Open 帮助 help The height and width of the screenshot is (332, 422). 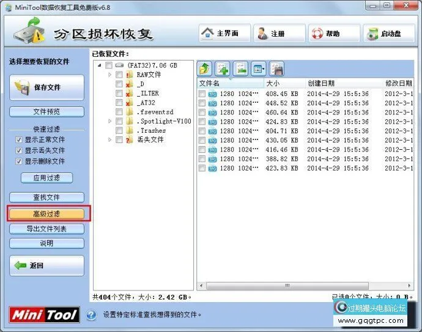coord(335,33)
